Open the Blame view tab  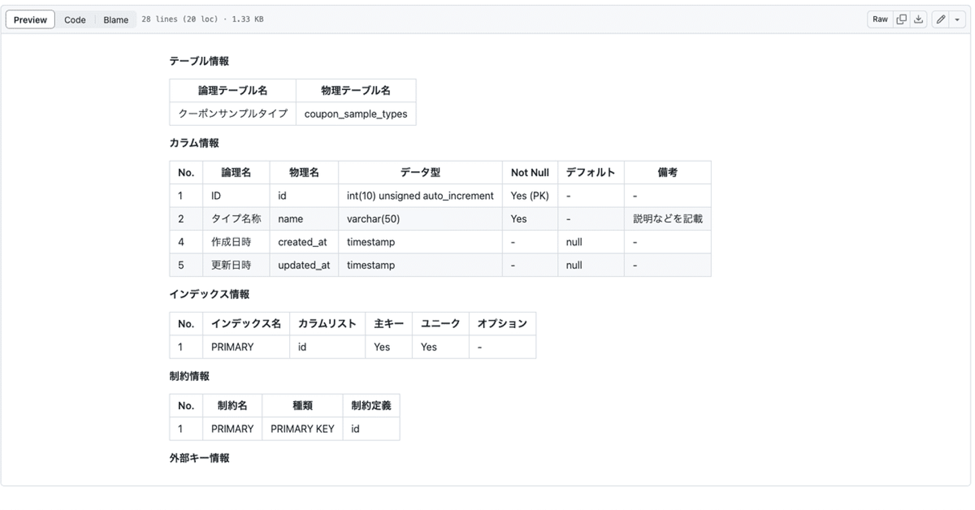click(x=116, y=20)
